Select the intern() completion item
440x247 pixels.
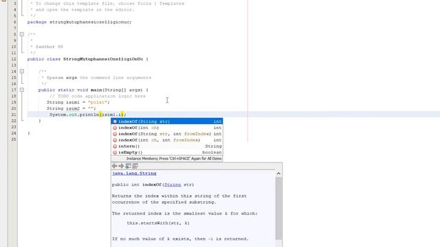(167, 146)
